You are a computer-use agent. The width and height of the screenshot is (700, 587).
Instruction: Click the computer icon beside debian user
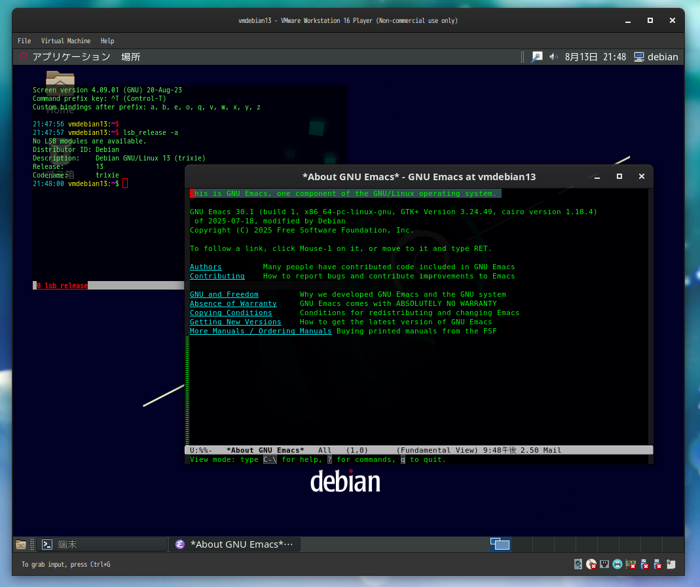[x=639, y=57]
